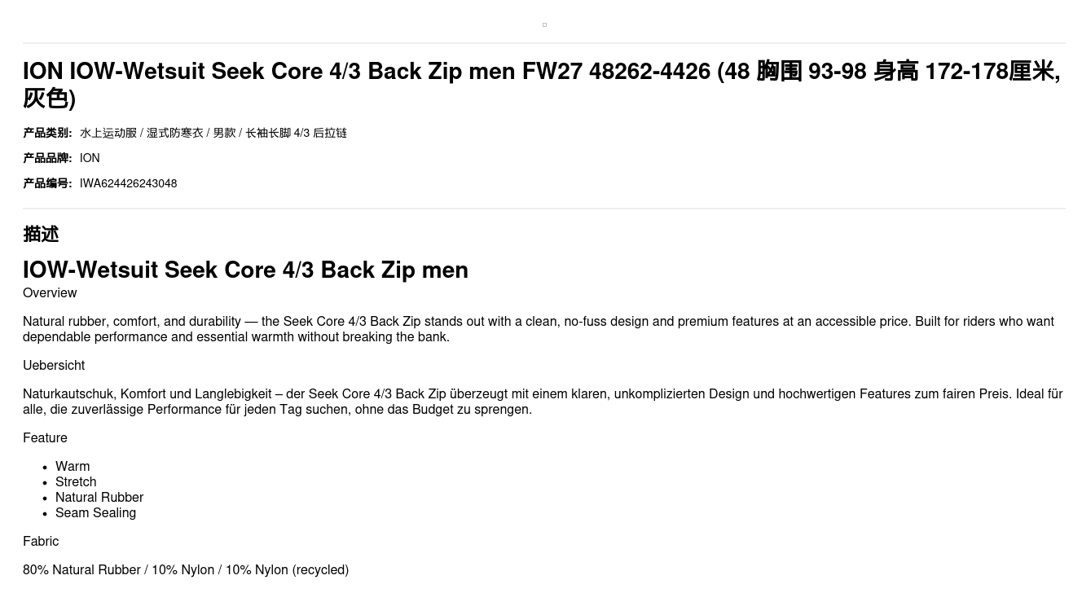
Task: Click the IOW-Wetsuit Seek Core subheading
Action: point(245,270)
